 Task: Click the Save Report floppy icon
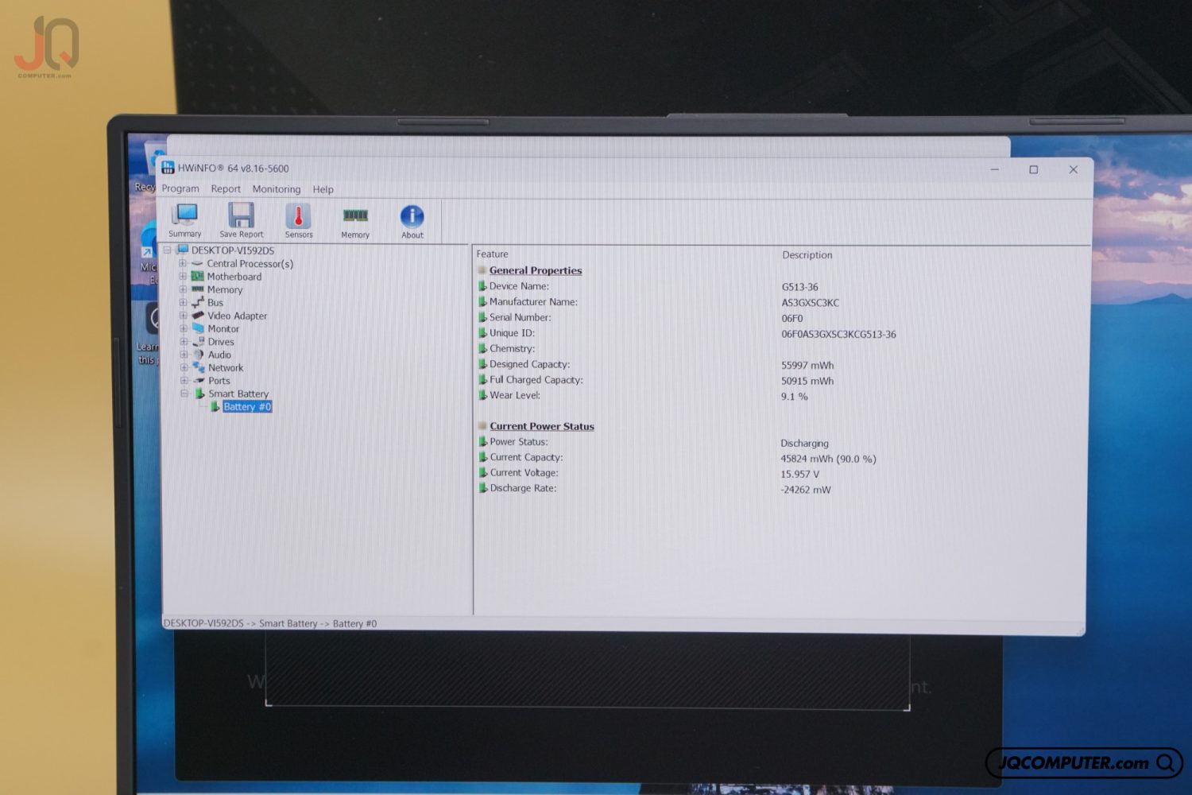pos(241,215)
